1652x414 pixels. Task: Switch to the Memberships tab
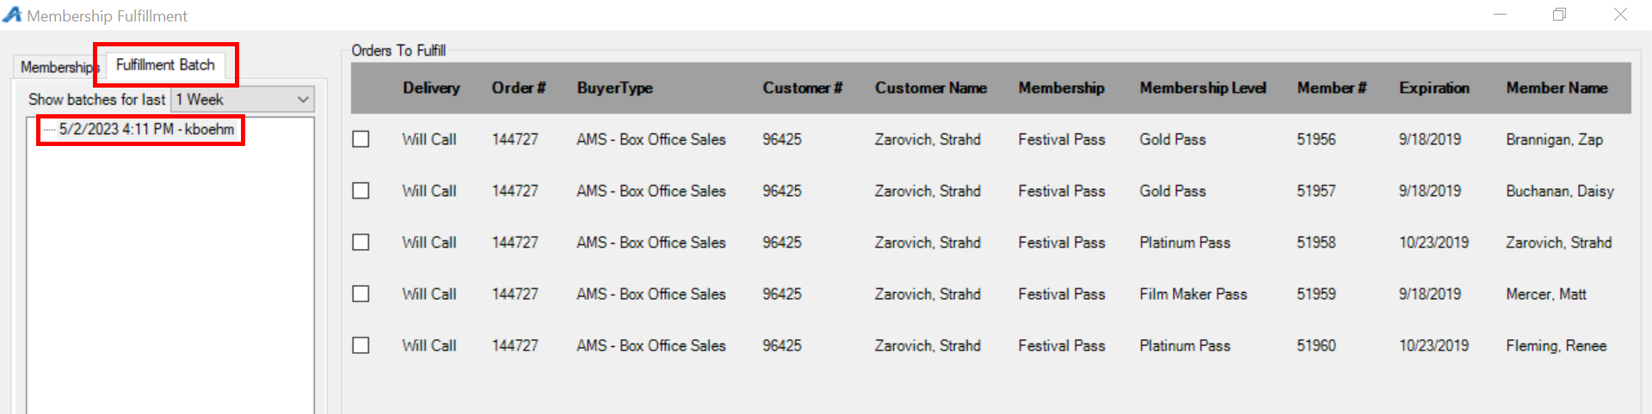click(59, 67)
